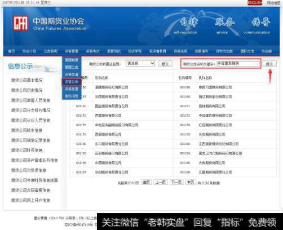Open 期货公司诚信记录信息 in the sidebar
Viewport: 283px width, 230px height.
pyautogui.click(x=30, y=140)
